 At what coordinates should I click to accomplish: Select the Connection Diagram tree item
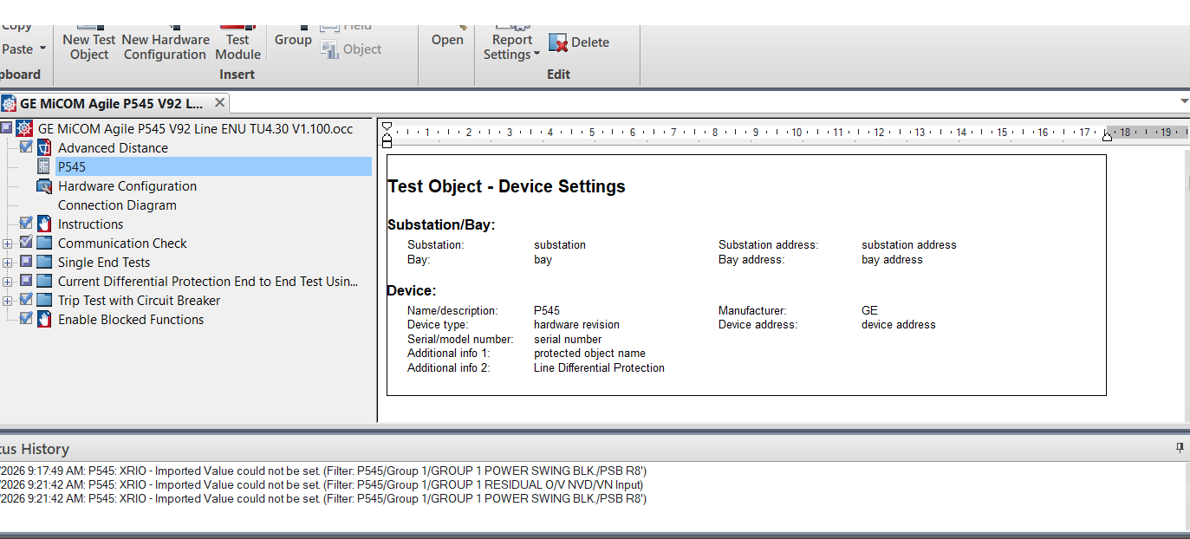pos(117,205)
